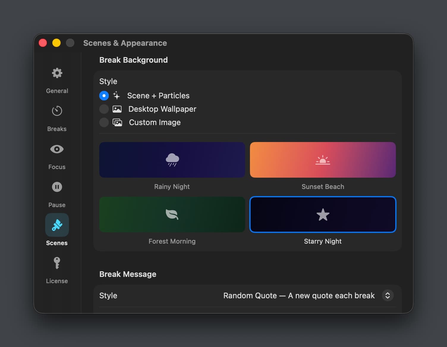Change Random Quote to a different message style
The image size is (447, 347).
click(388, 295)
